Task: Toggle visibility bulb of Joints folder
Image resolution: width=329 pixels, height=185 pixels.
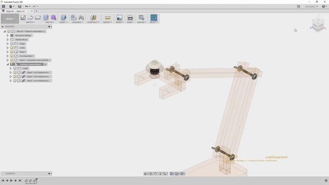Action: 12,48
